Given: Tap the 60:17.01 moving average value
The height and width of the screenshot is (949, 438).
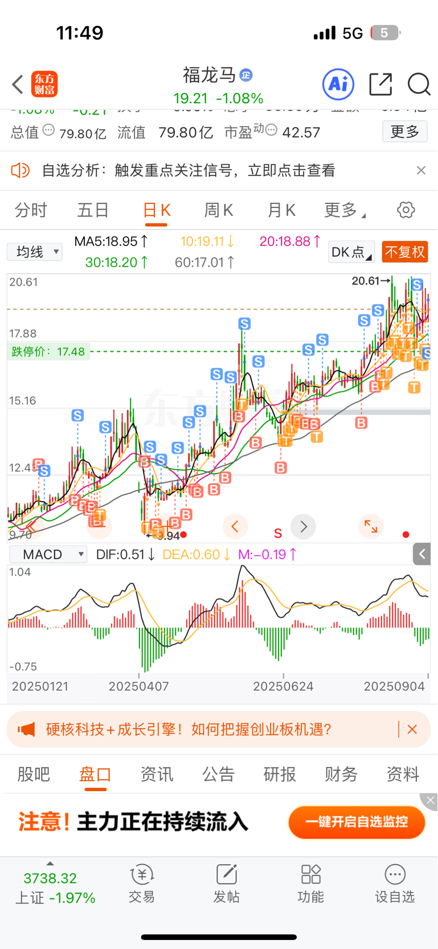Looking at the screenshot, I should coord(205,262).
